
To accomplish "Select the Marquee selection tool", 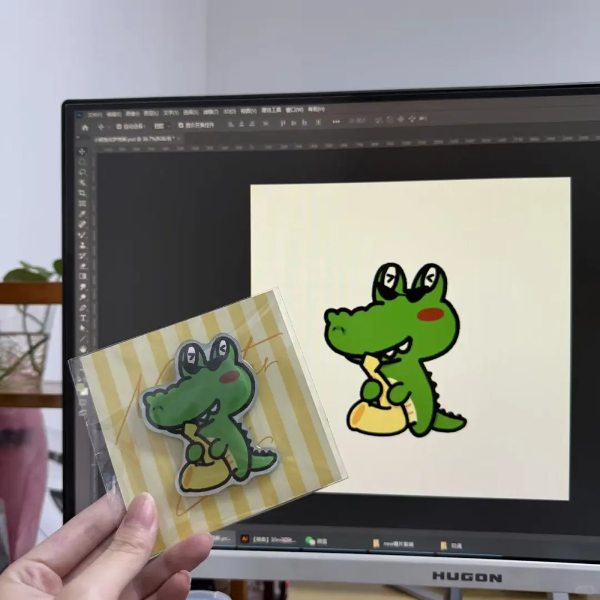I will (83, 162).
